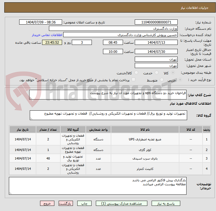The image size is (216, 211).
Task: Click the کد کالا column header
Action: (x=191, y=130)
